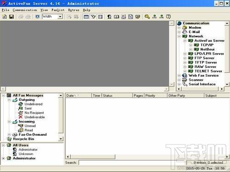Screen dimensions: 230x172
Task: Open the phone book toolbar icon
Action: tap(116, 17)
